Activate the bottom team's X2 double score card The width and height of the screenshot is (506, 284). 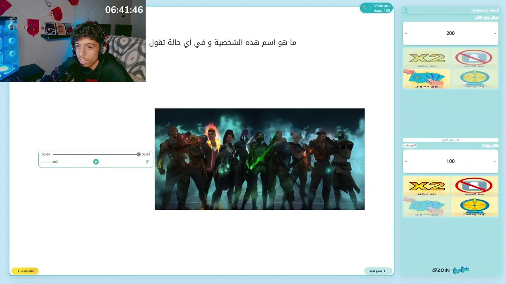(427, 186)
